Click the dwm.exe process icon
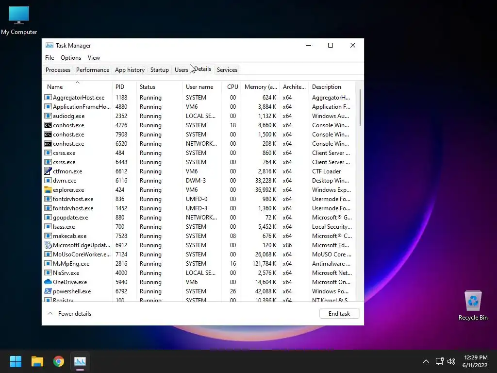497x373 pixels. coord(48,181)
